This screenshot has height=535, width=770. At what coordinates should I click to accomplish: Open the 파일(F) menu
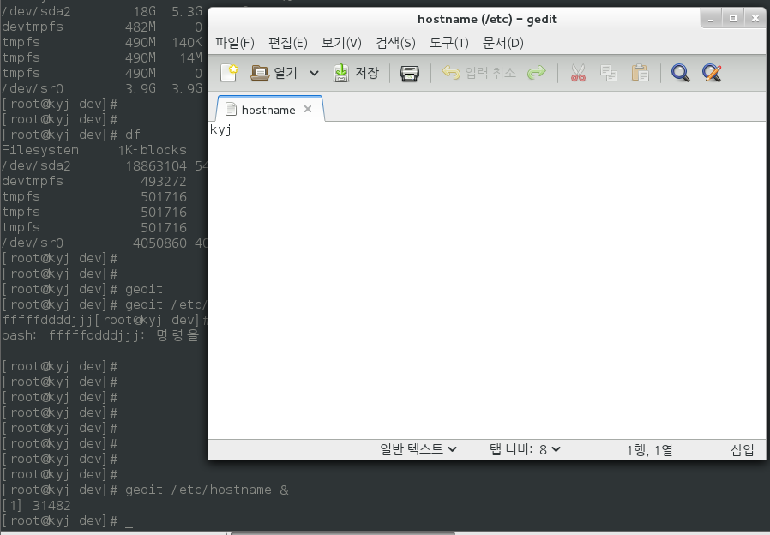click(x=235, y=43)
